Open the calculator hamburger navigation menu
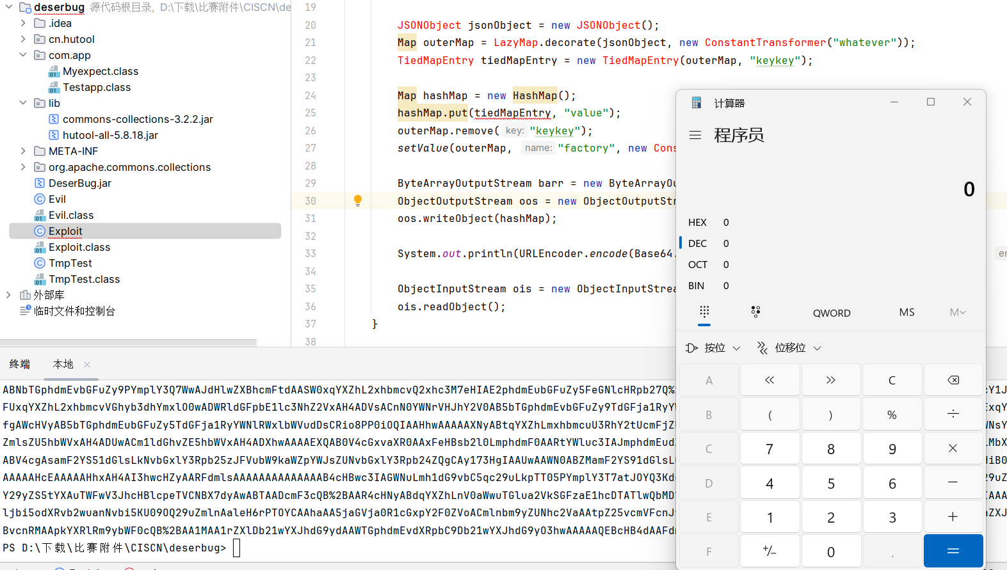Viewport: 1007px width, 570px height. point(695,135)
